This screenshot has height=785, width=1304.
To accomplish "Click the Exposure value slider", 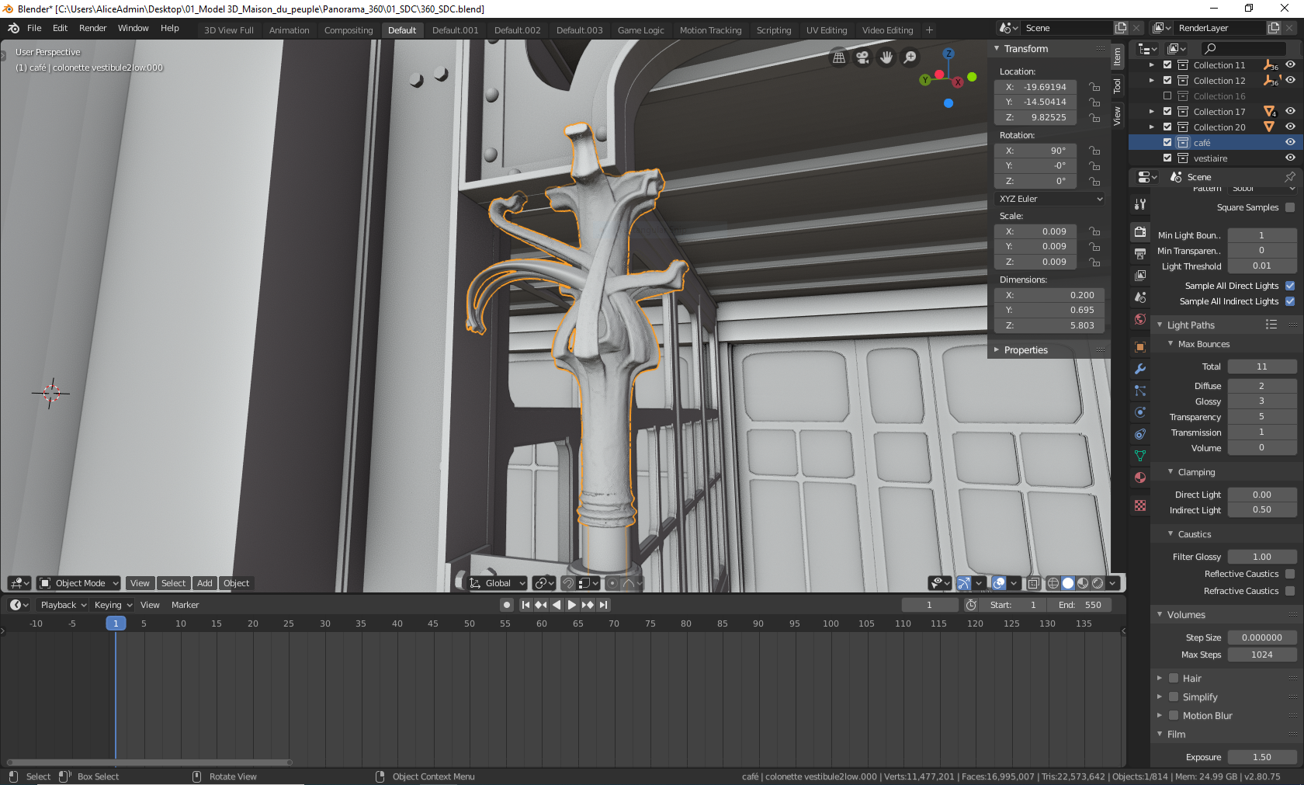I will pos(1261,757).
